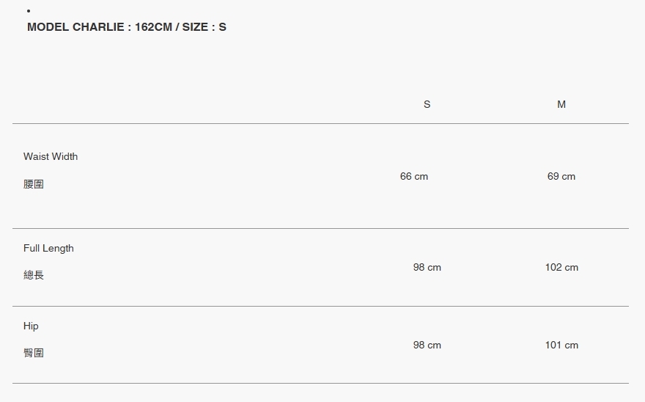Click the 66 cm waist value
Viewport: 645px width, 402px height.
tap(414, 176)
